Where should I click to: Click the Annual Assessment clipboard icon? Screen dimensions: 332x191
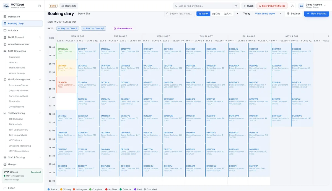pyautogui.click(x=5, y=44)
